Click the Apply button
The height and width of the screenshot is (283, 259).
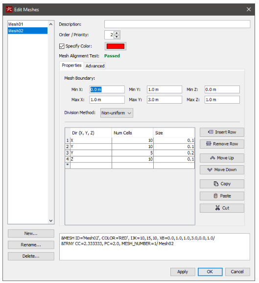(x=183, y=272)
